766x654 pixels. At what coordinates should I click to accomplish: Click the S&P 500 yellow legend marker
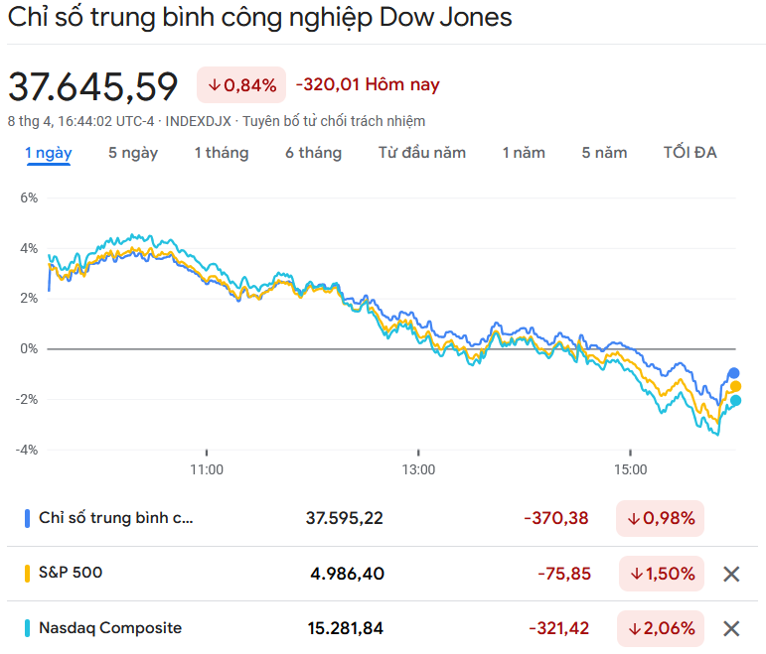27,573
